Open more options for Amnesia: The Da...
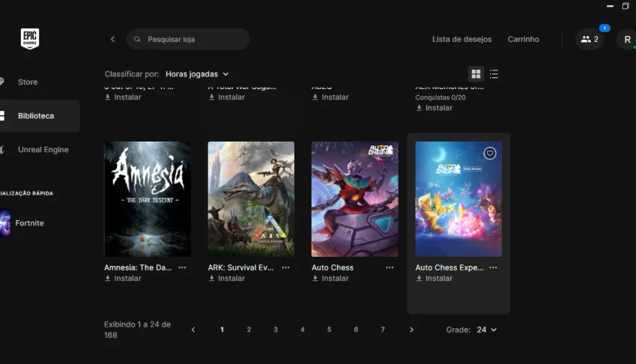The height and width of the screenshot is (364, 636). click(182, 267)
